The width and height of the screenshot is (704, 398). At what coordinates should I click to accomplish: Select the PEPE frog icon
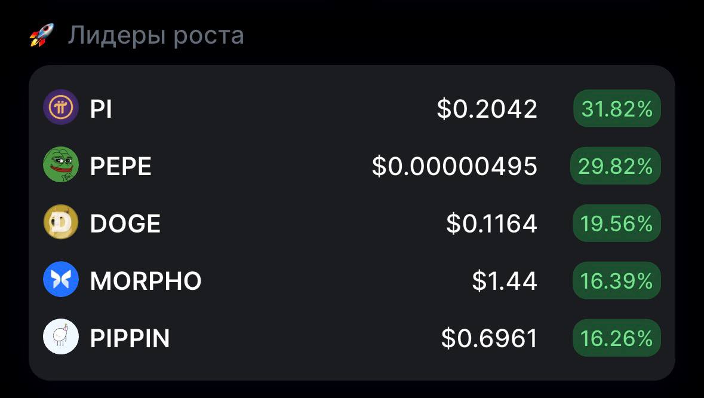pyautogui.click(x=61, y=166)
